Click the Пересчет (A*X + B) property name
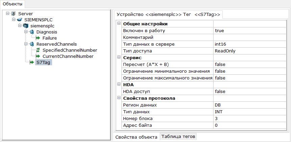291x142 pixels. 147,65
